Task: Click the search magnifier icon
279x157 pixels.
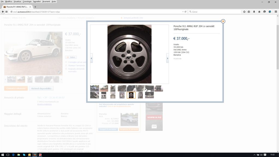Action: [x=190, y=12]
